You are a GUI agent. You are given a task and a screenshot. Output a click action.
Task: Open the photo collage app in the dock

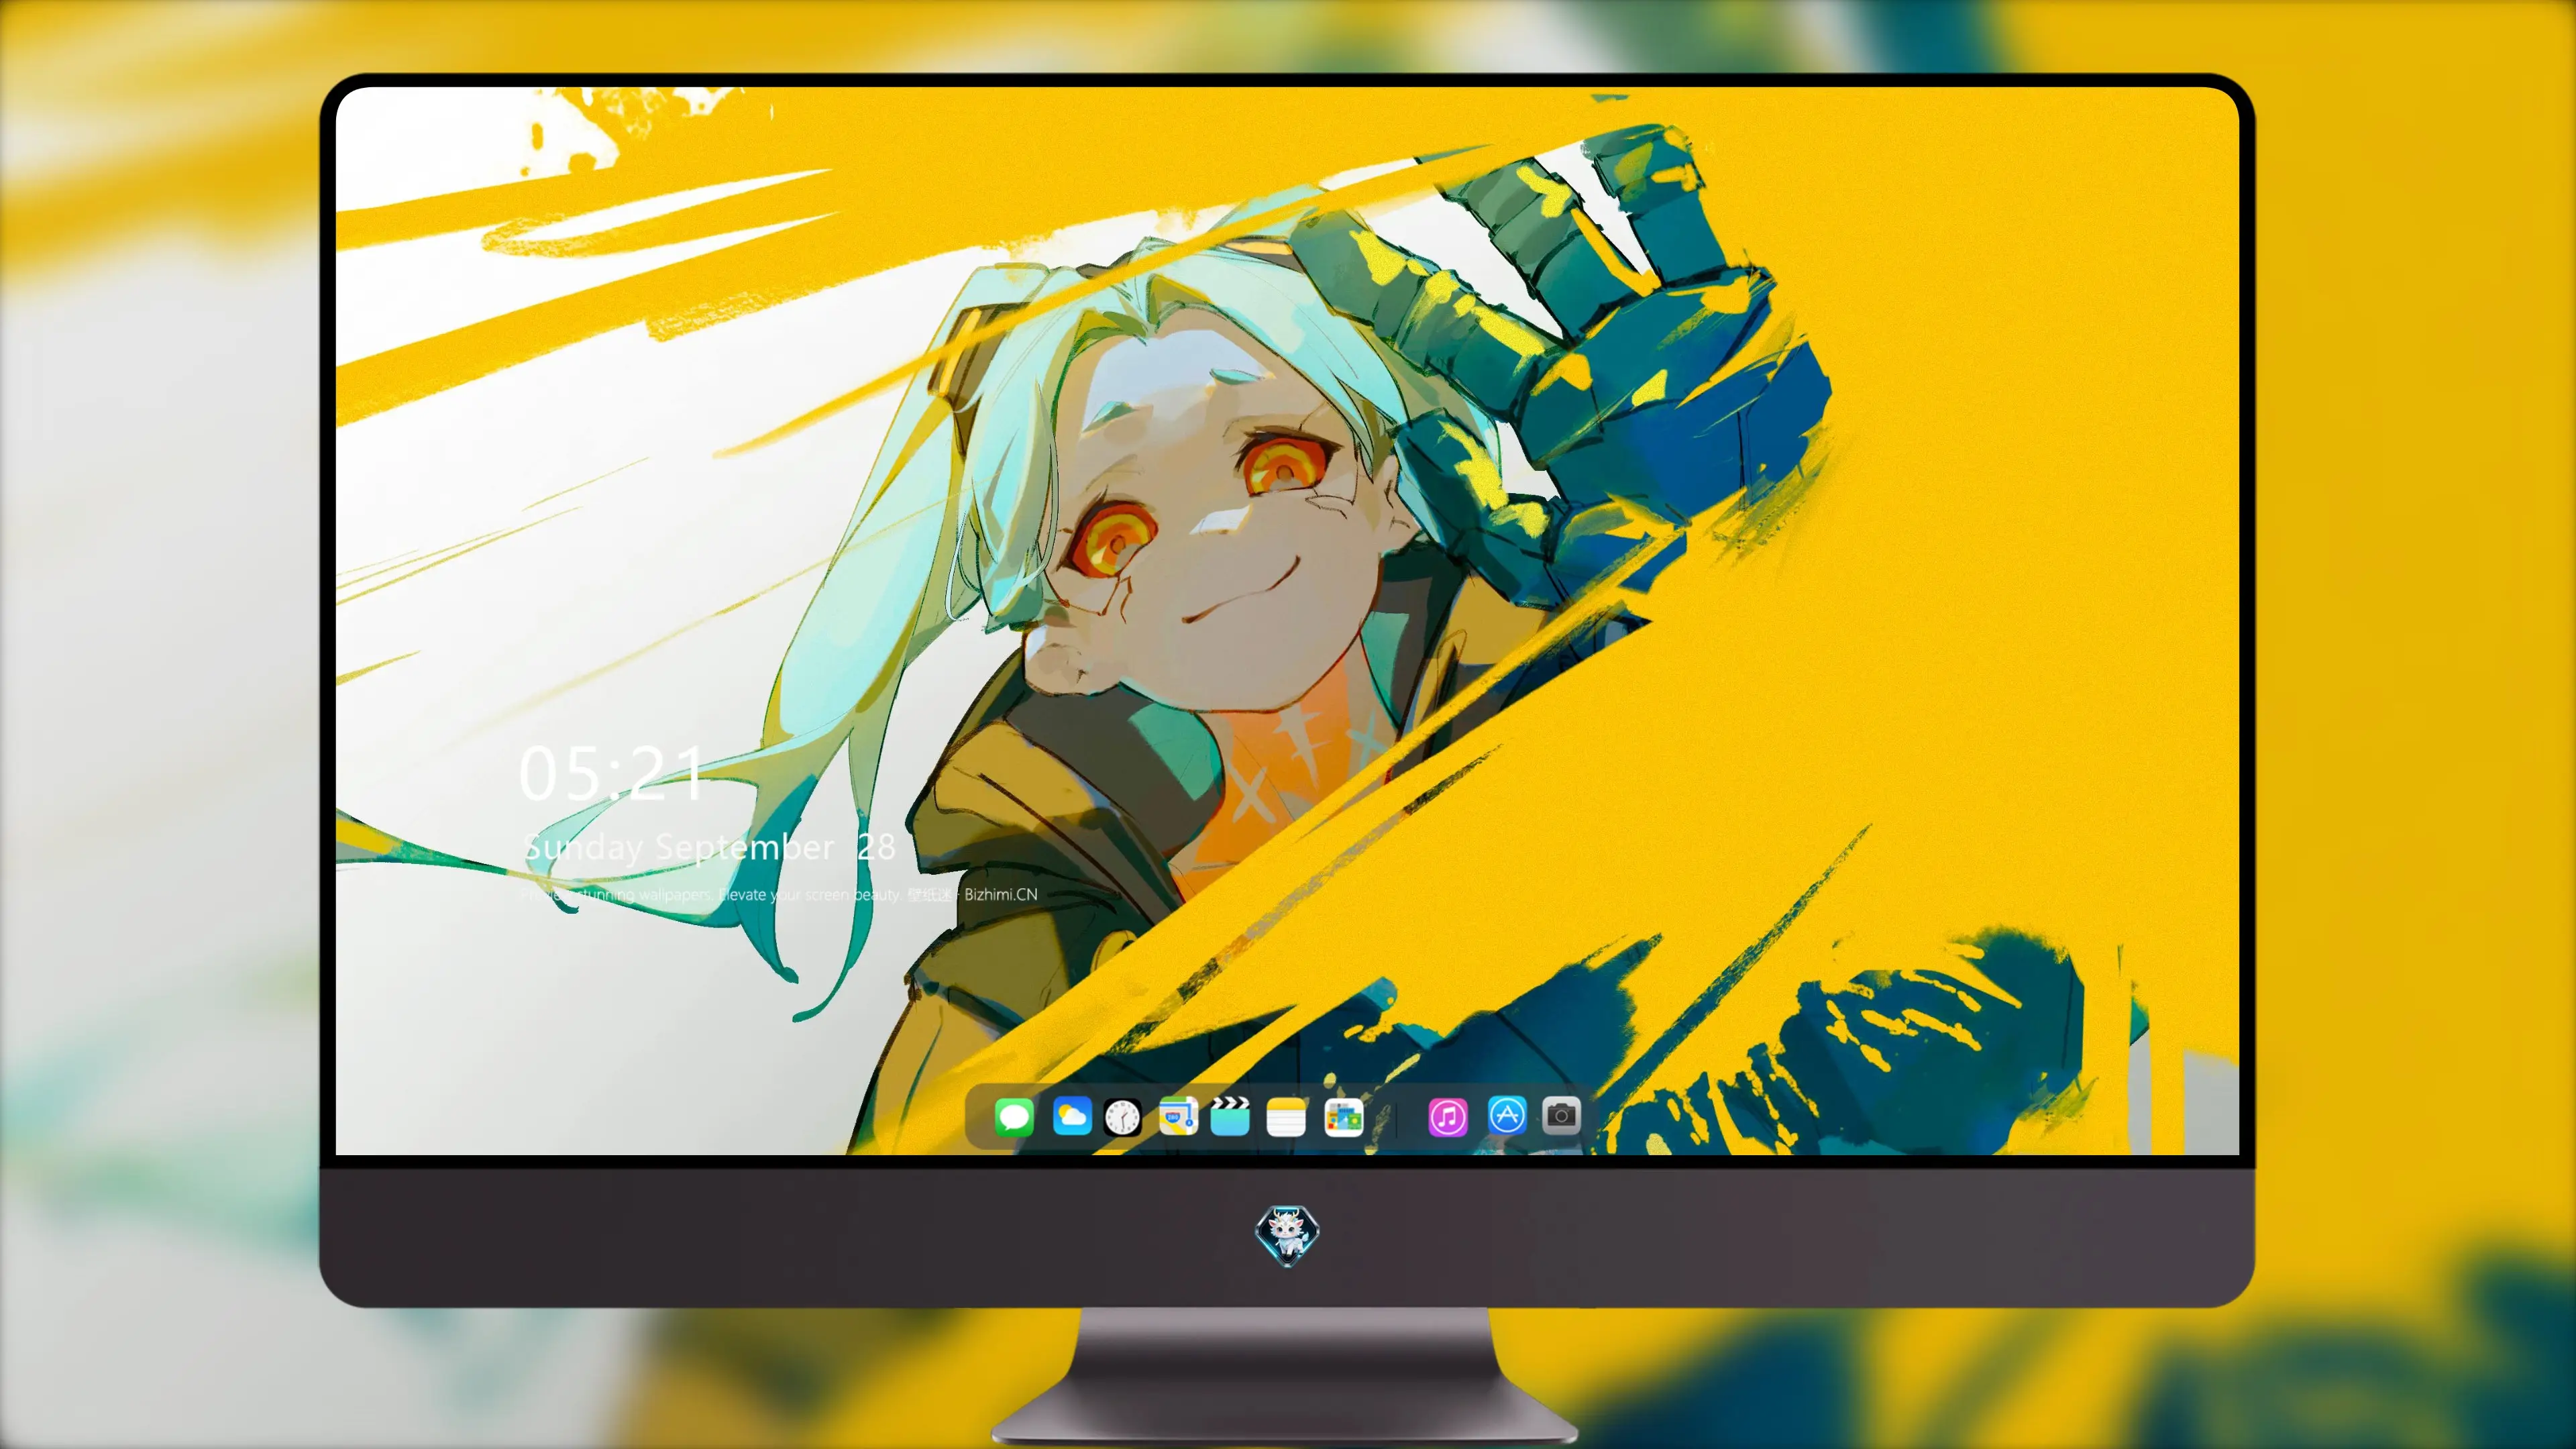click(x=1343, y=1117)
